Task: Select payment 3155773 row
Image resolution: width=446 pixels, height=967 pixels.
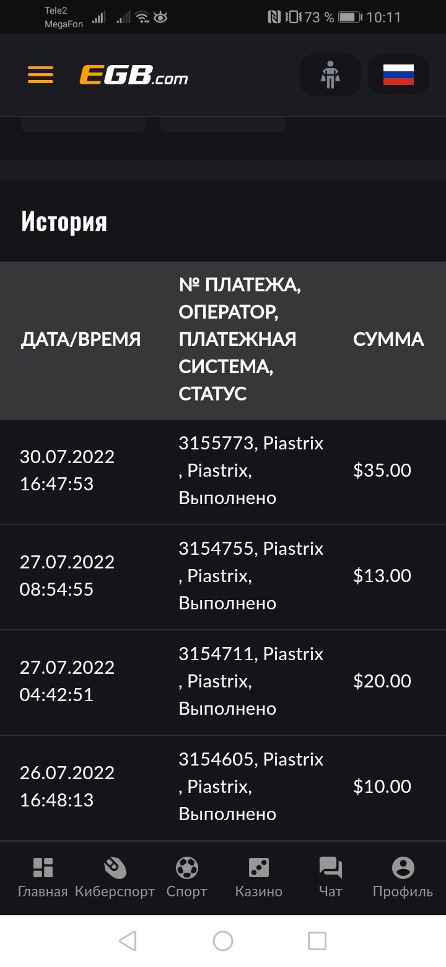Action: [251, 470]
